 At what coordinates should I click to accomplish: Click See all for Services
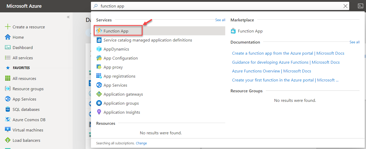(x=220, y=20)
